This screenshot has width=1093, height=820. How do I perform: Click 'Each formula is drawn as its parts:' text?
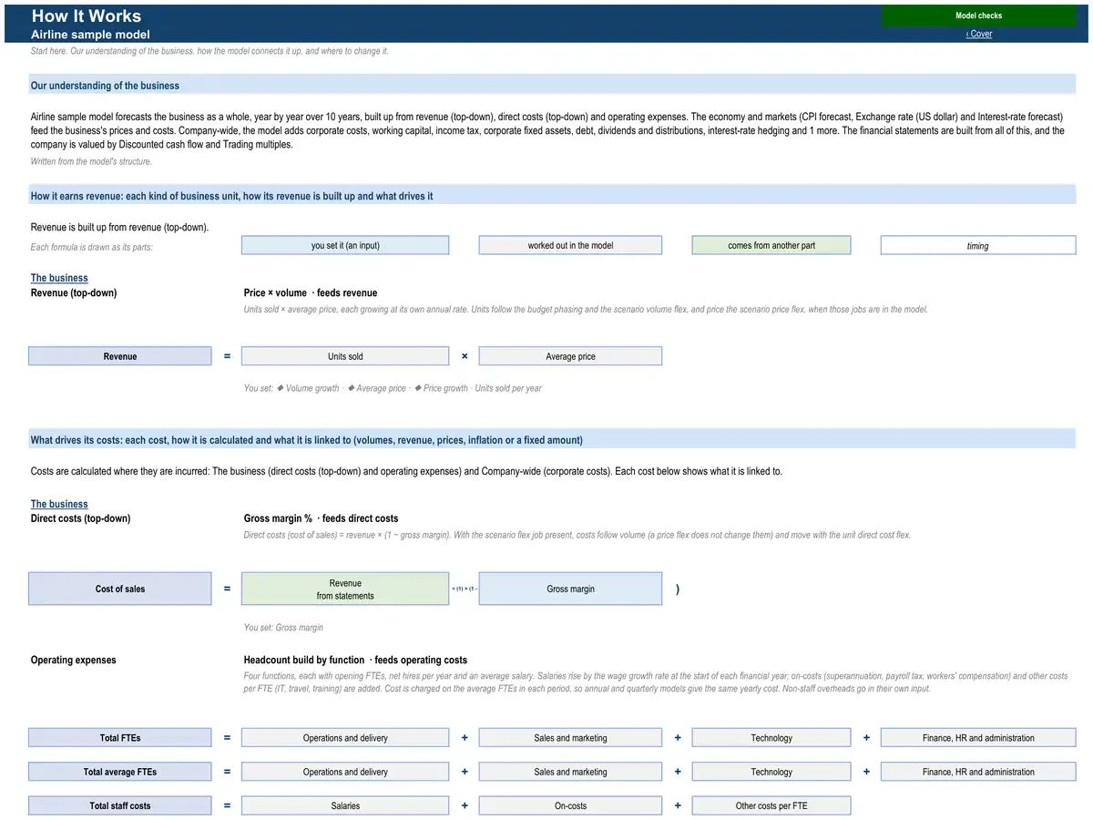(x=92, y=247)
